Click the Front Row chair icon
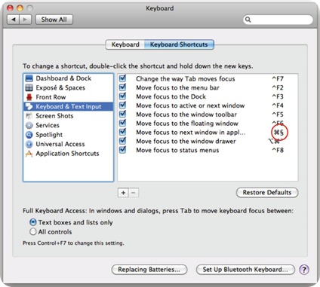The height and width of the screenshot is (287, 320). (29, 97)
